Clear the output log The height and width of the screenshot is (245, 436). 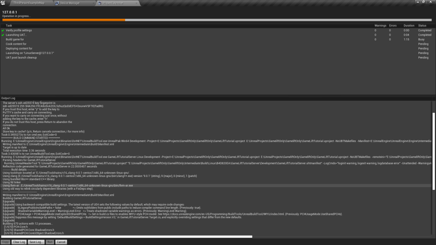pos(19,242)
